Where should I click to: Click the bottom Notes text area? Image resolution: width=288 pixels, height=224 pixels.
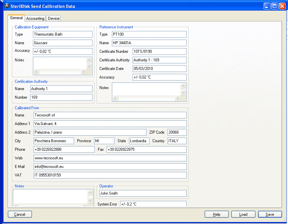click(50, 196)
